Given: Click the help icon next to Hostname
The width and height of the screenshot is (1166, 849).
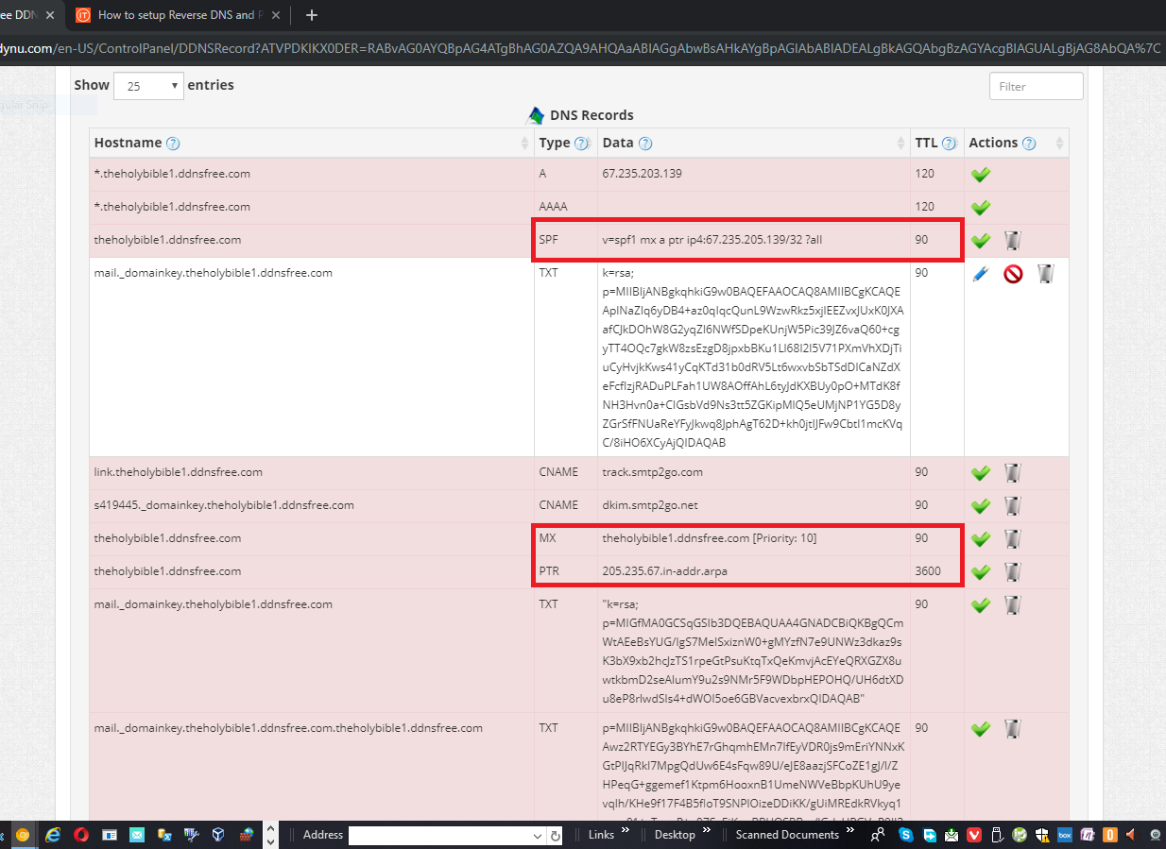Looking at the screenshot, I should click(173, 144).
